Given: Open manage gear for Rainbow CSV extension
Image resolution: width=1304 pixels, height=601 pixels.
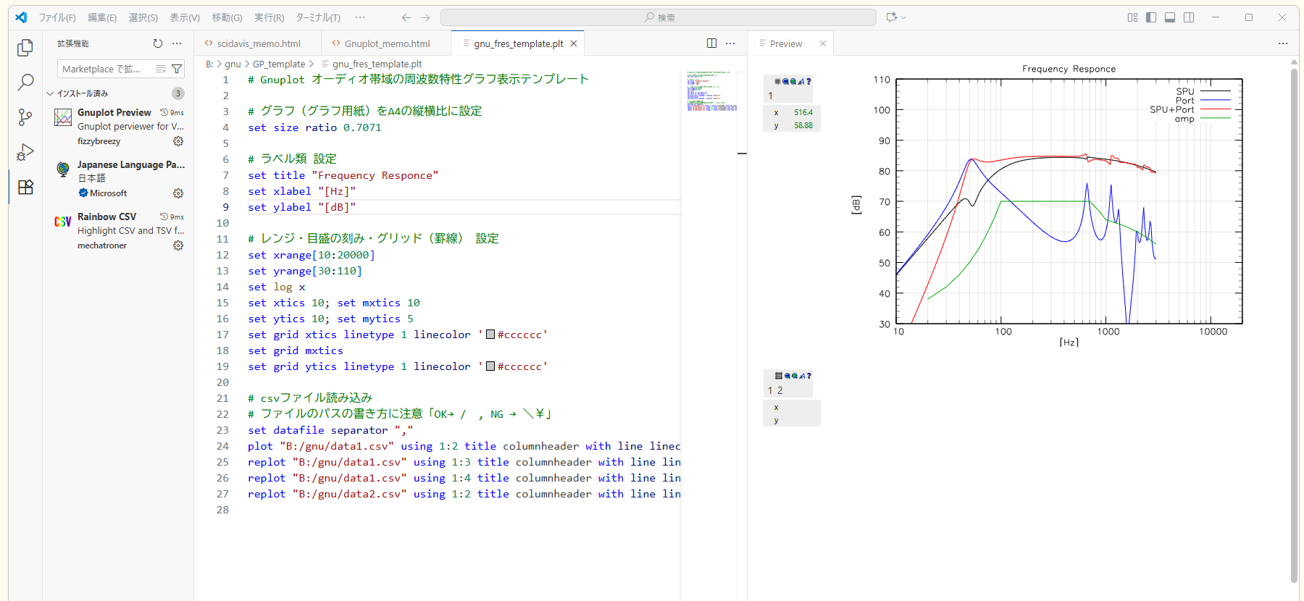Looking at the screenshot, I should (x=178, y=245).
